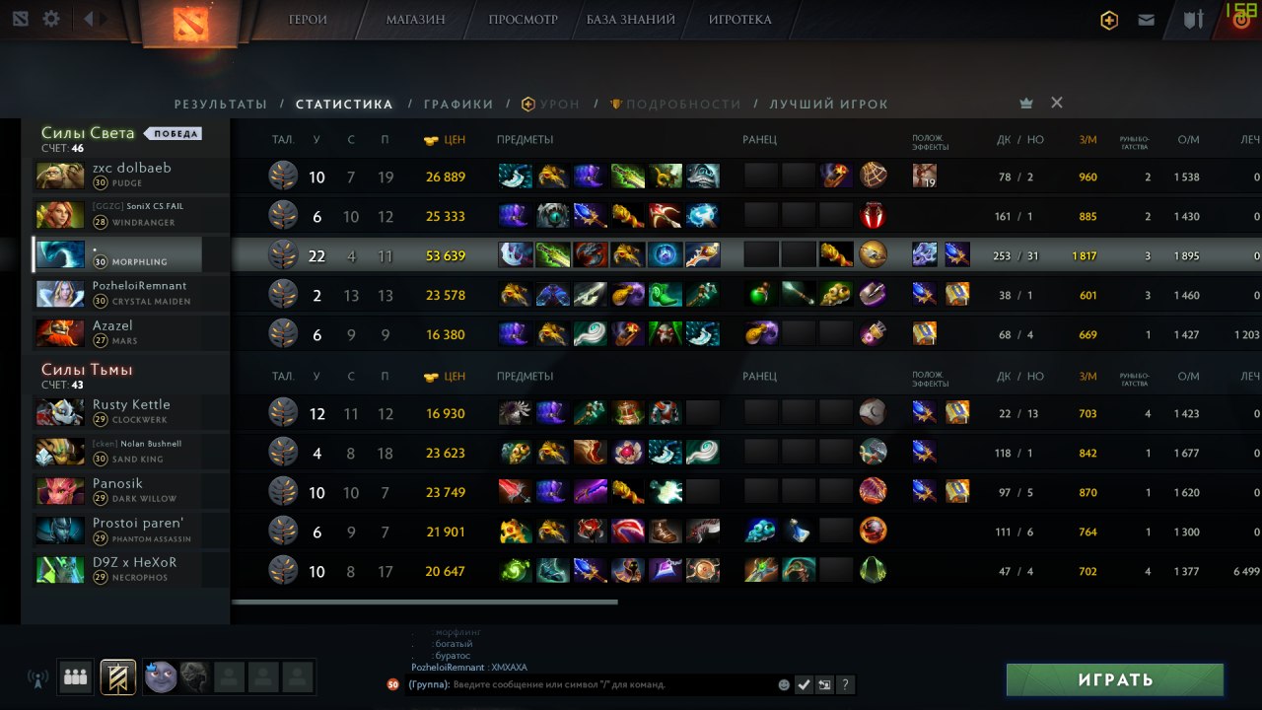Screen dimensions: 1262x710
Task: Click the back arrow navigation icon
Action: [x=89, y=19]
